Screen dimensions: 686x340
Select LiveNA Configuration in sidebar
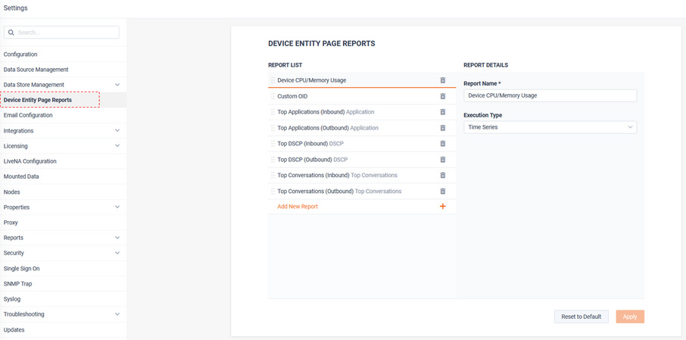click(30, 161)
